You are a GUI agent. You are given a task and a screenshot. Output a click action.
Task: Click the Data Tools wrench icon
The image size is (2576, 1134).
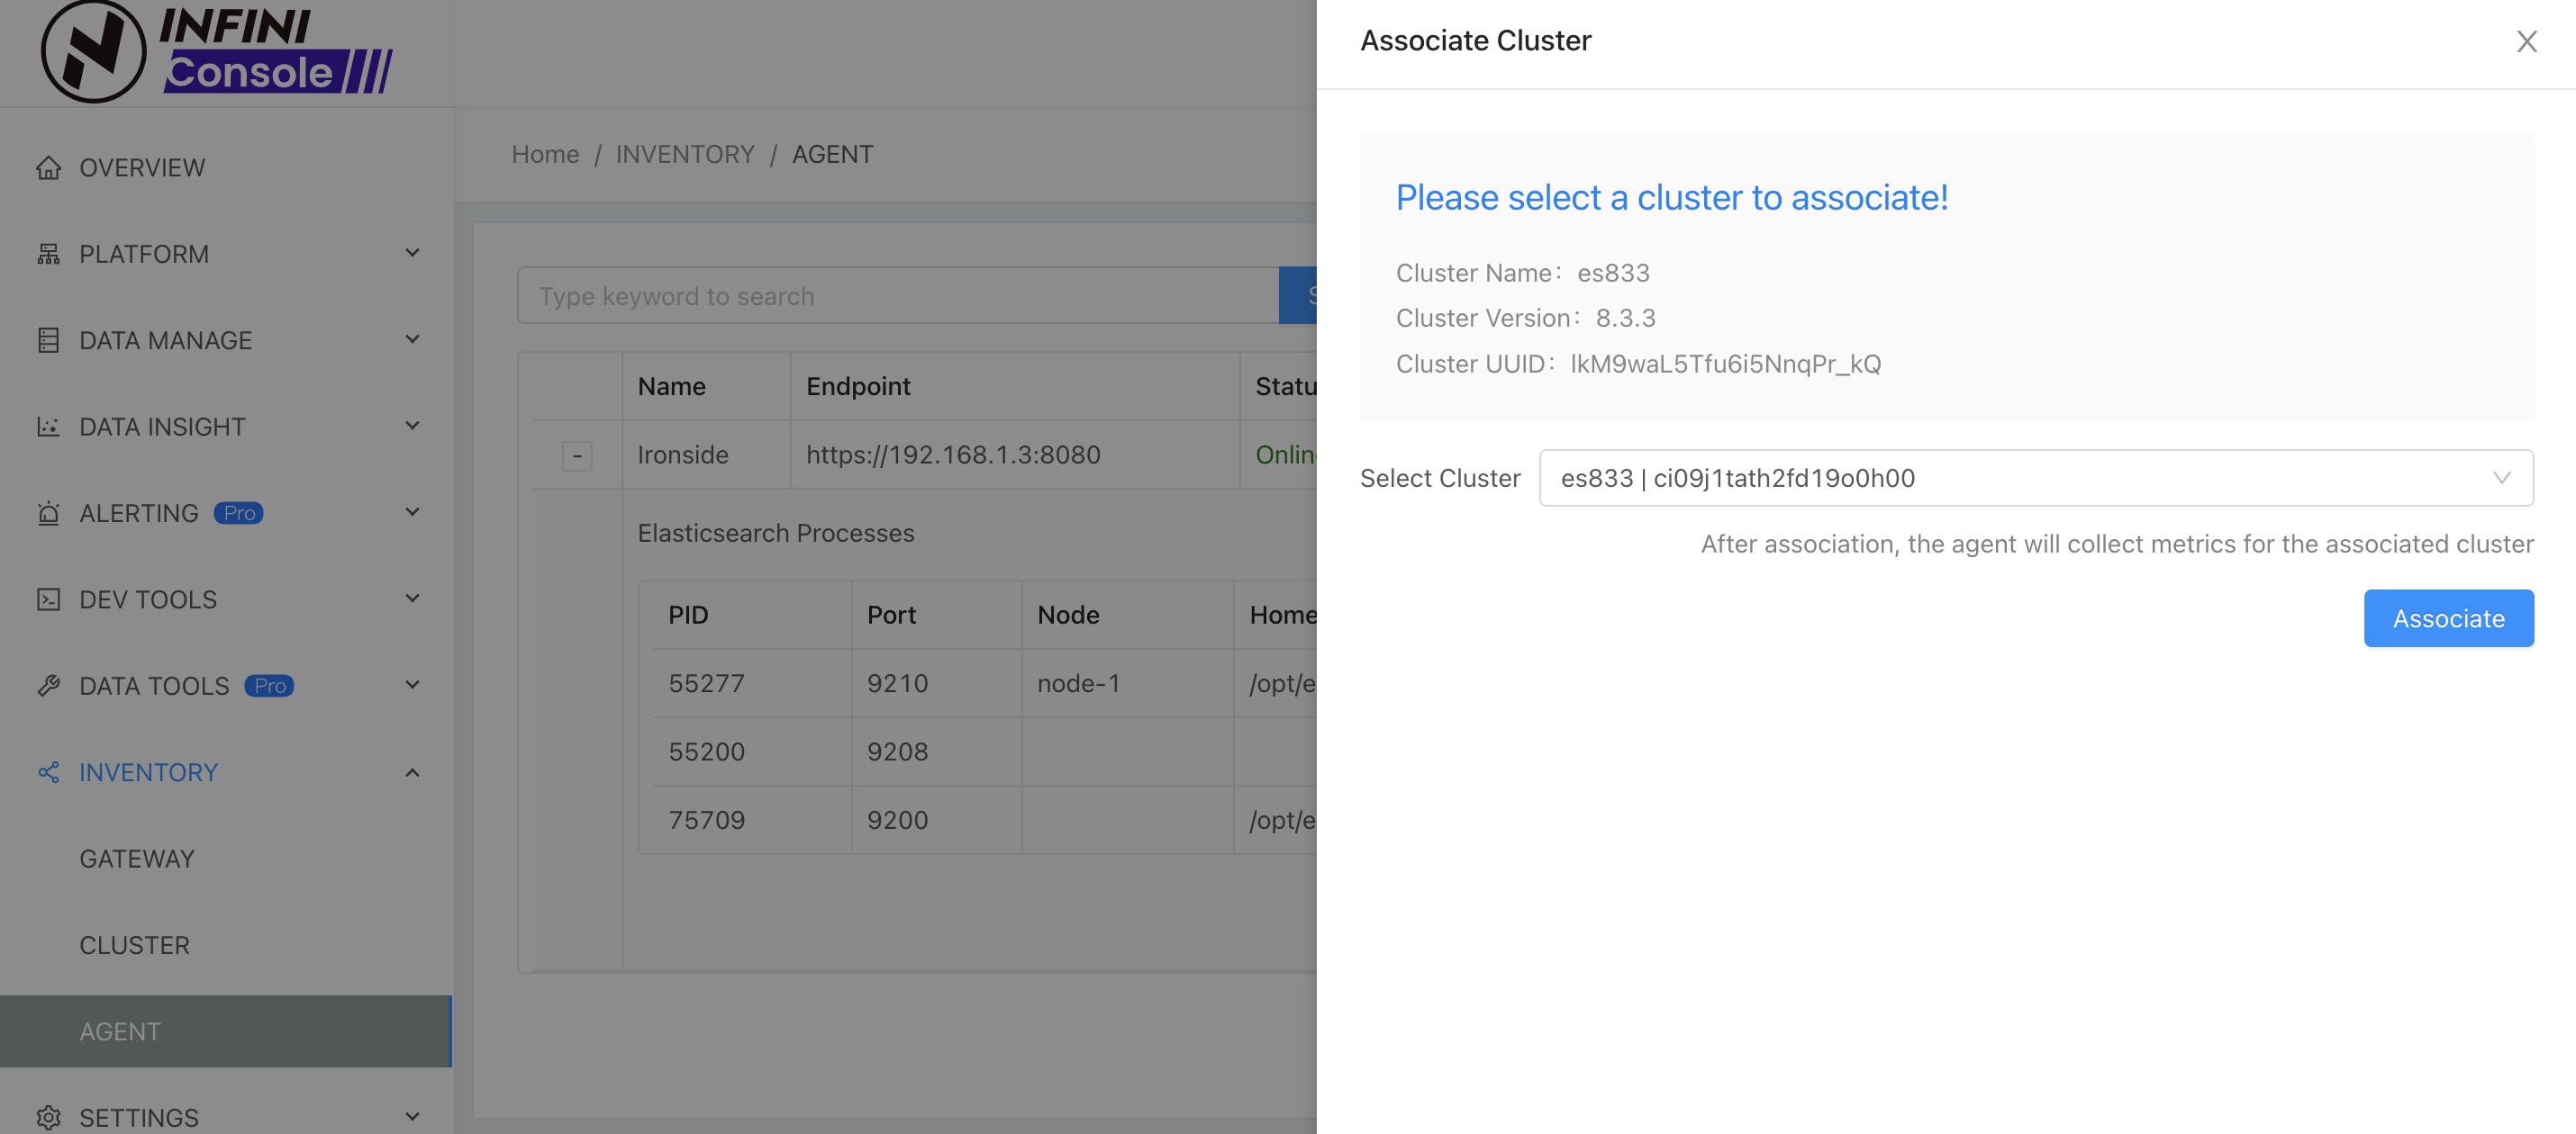48,687
